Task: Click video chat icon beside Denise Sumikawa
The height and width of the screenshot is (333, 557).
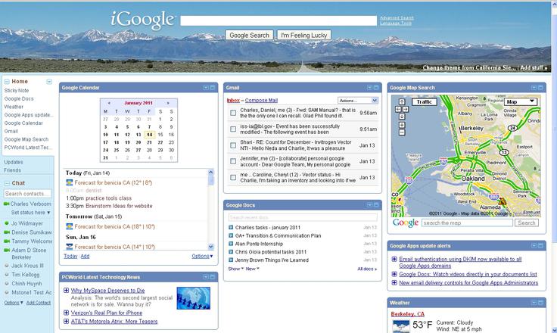Action: tap(6, 232)
